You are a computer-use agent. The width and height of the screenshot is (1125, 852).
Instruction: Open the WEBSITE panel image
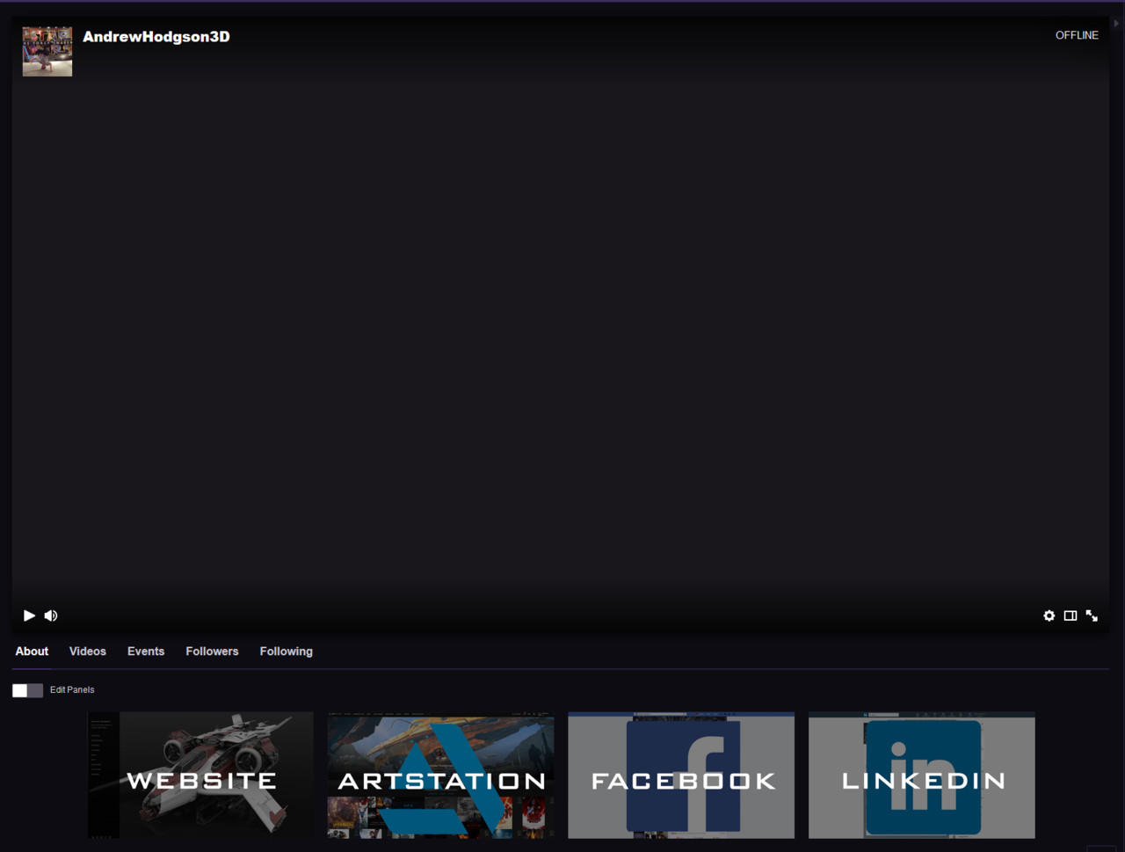(x=200, y=775)
